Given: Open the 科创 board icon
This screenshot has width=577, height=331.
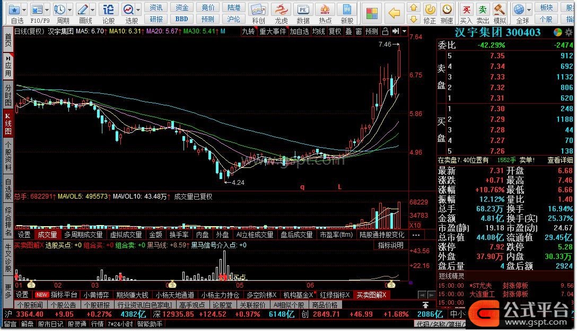Looking at the screenshot, I should pyautogui.click(x=258, y=10).
